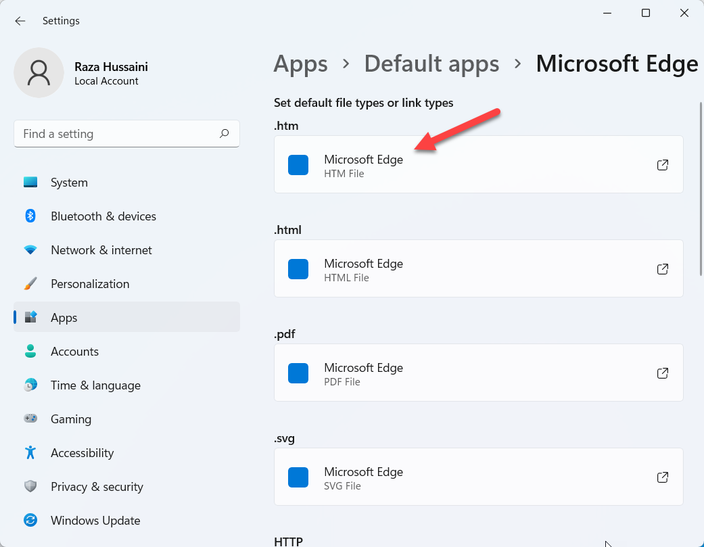Open System settings category
The height and width of the screenshot is (547, 704).
[69, 183]
